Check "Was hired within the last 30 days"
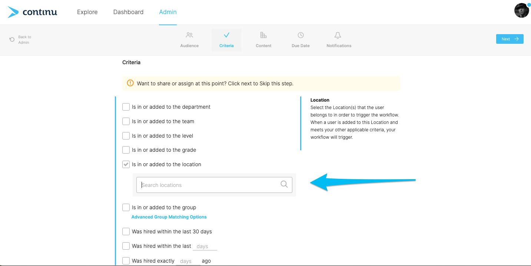 pos(126,231)
